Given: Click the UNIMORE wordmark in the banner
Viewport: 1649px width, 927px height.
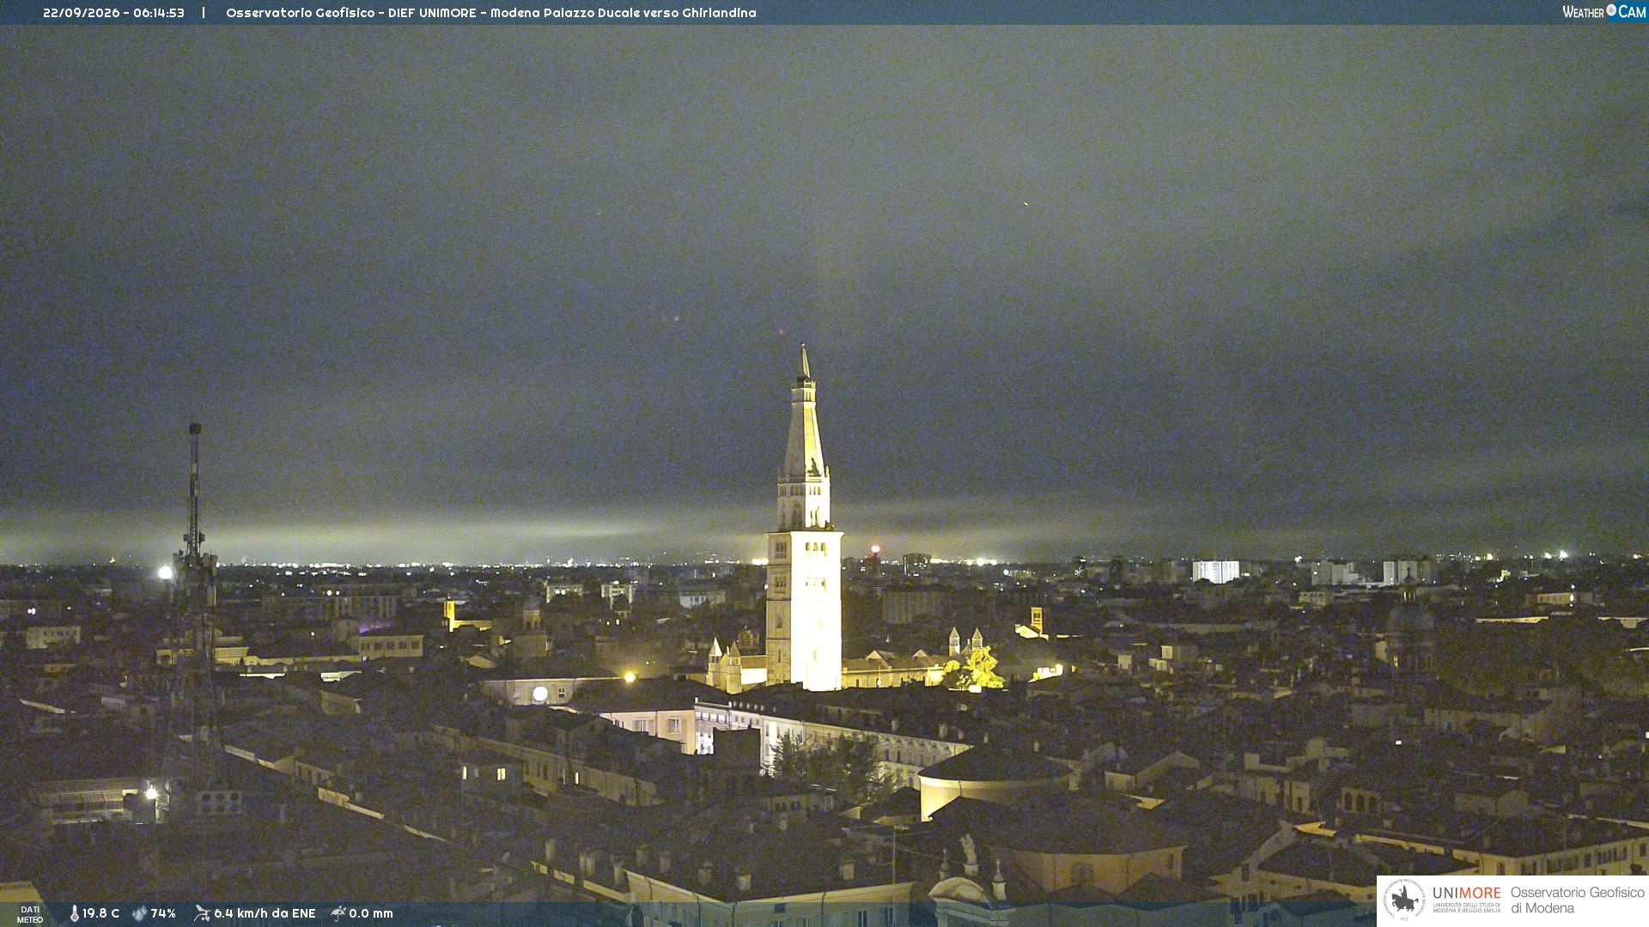Looking at the screenshot, I should pos(1466,893).
